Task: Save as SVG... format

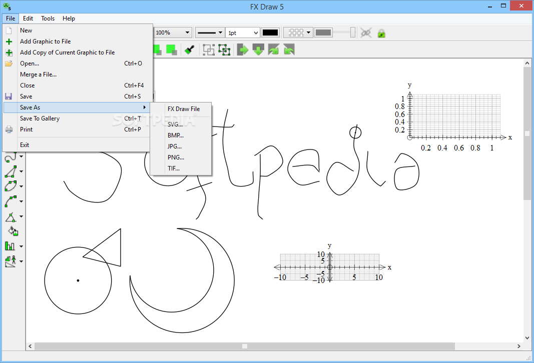Action: pos(181,124)
